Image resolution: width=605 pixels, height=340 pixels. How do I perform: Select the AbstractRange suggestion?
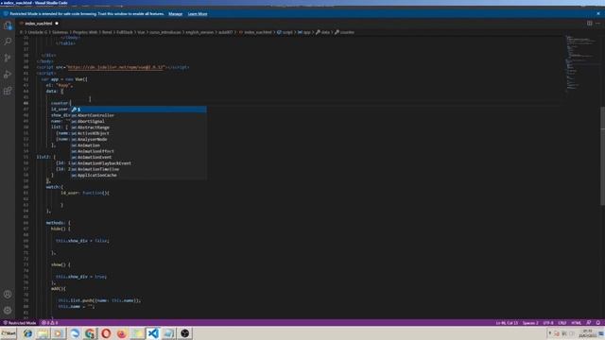pos(139,127)
